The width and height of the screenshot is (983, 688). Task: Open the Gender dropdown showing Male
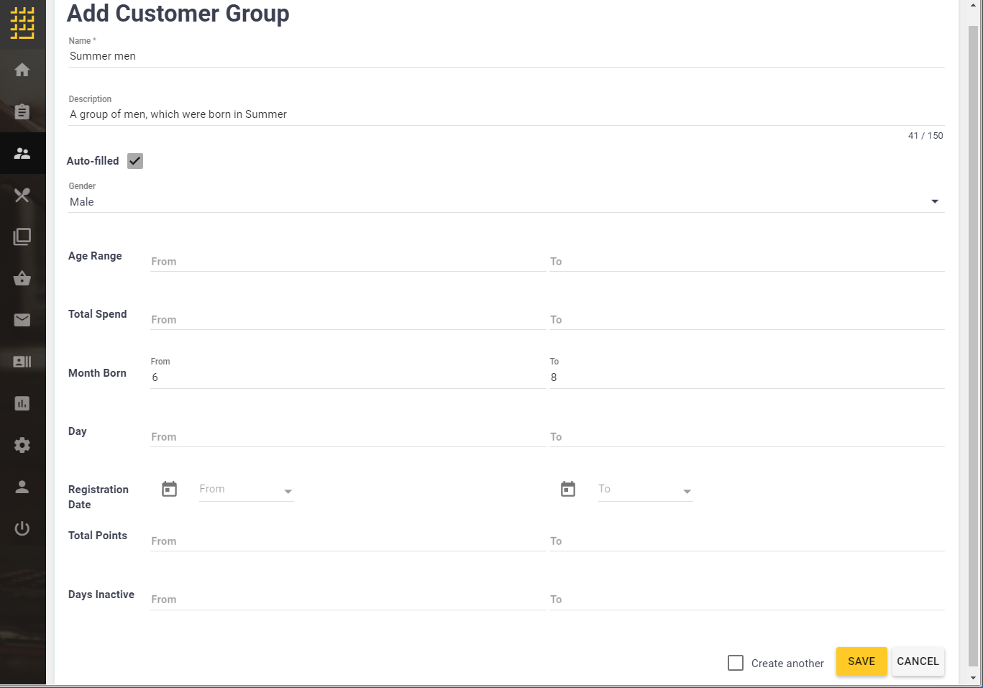[934, 201]
